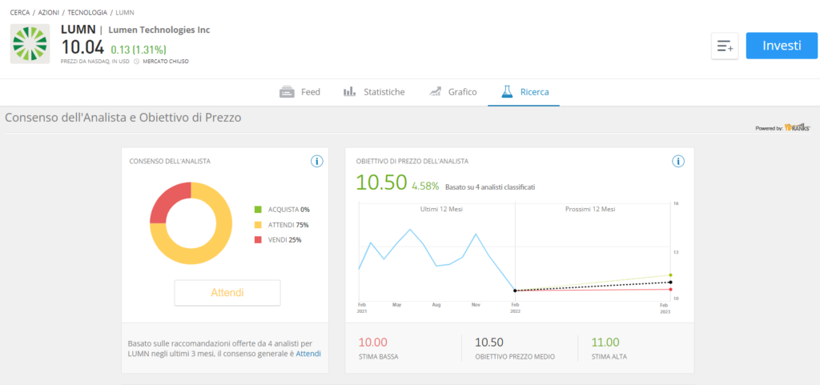Click the 4.58% upside value
Screen dimensions: 820x385
click(x=426, y=186)
